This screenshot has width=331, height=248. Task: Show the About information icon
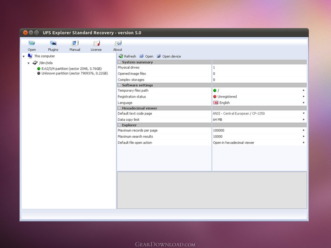coord(118,46)
